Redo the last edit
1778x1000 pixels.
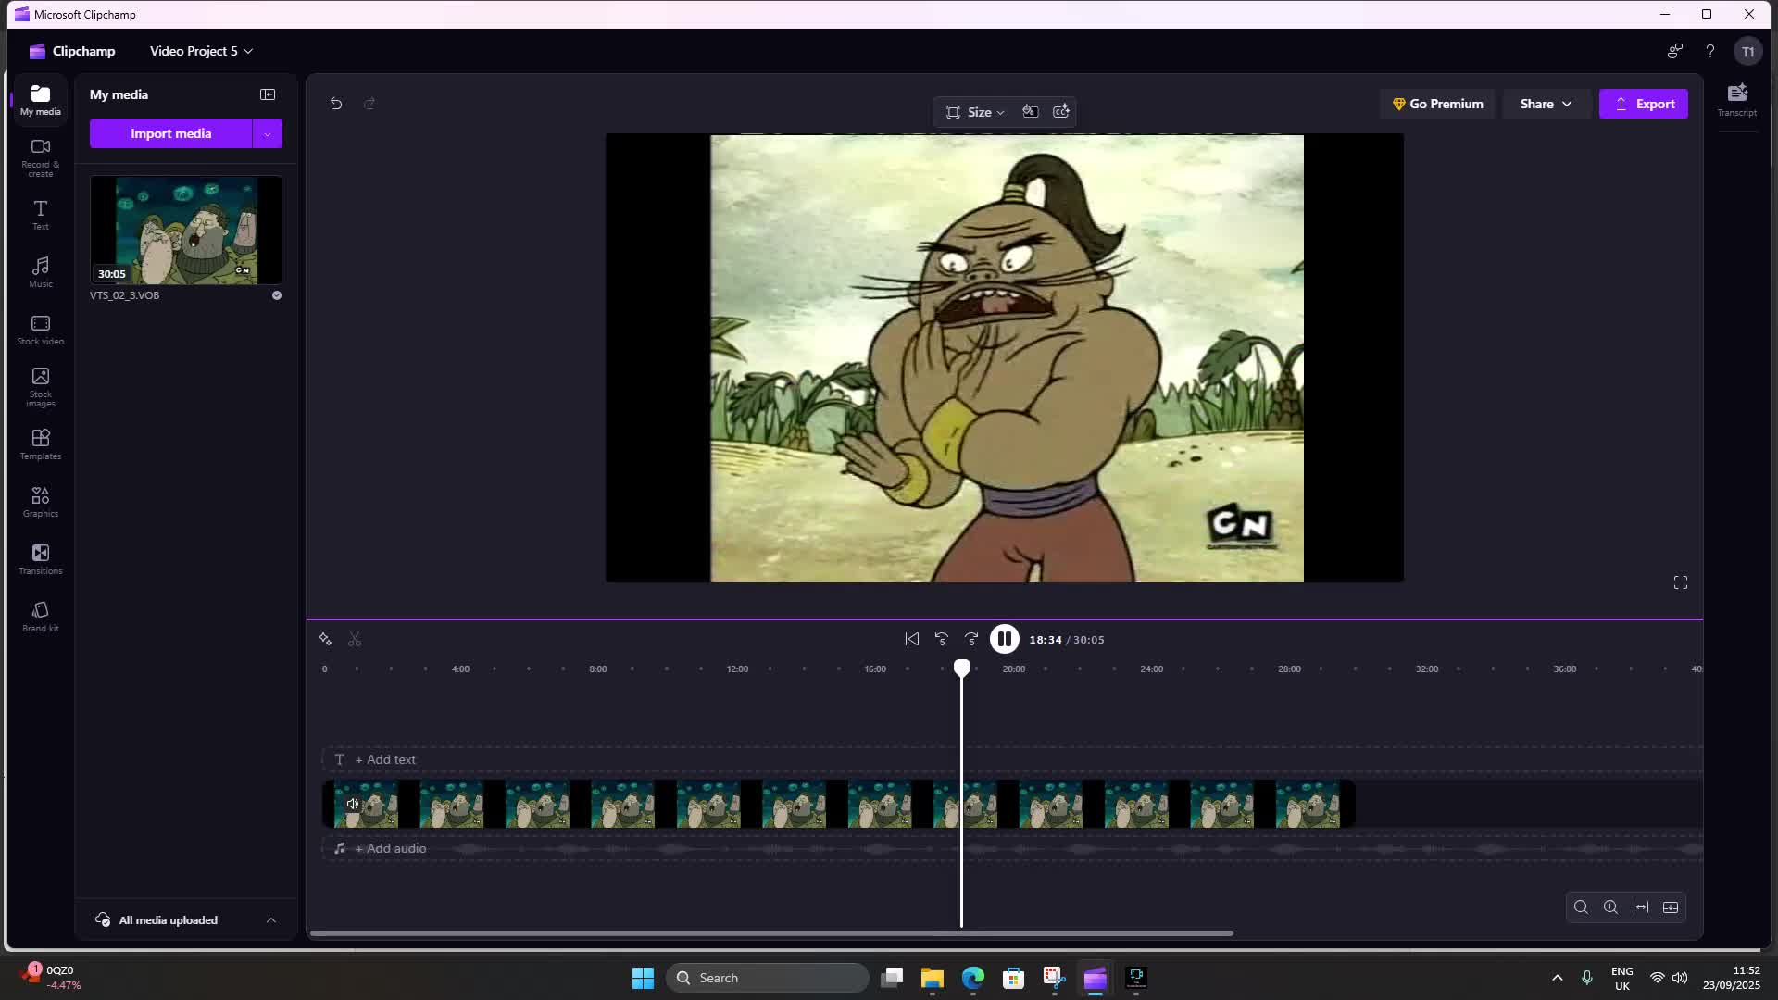tap(369, 104)
